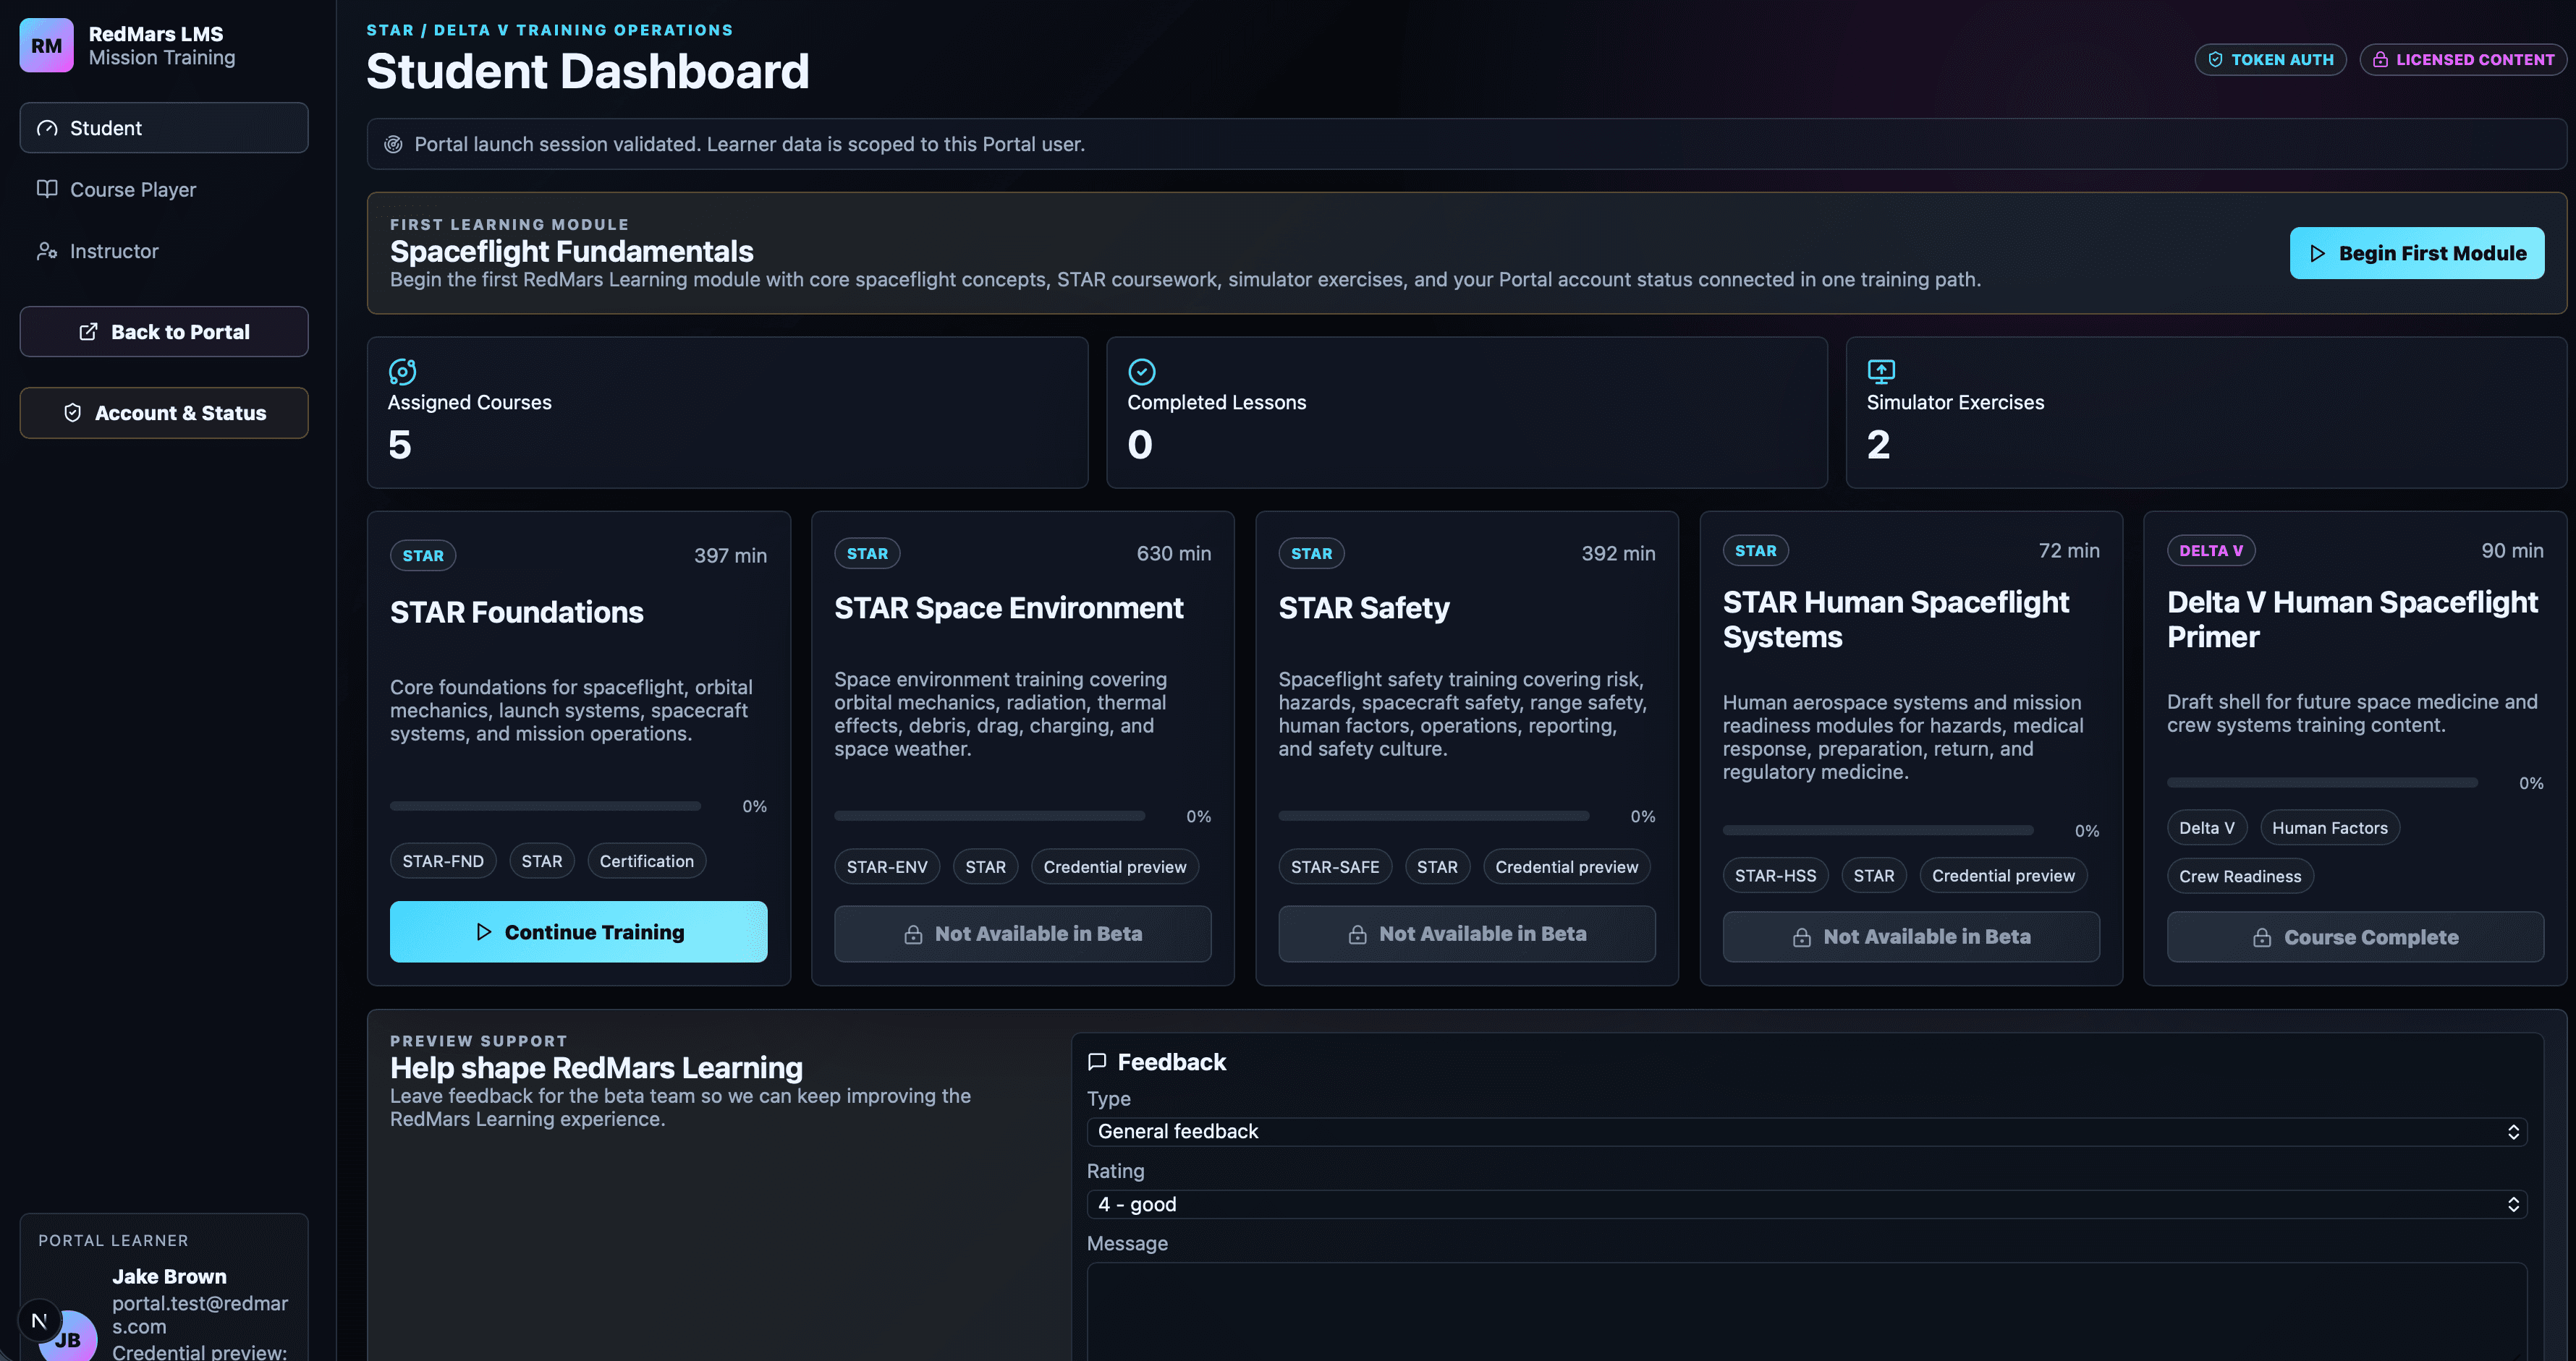Screen dimensions: 2576x1361
Task: Click Begin First Module button
Action: coord(2416,254)
